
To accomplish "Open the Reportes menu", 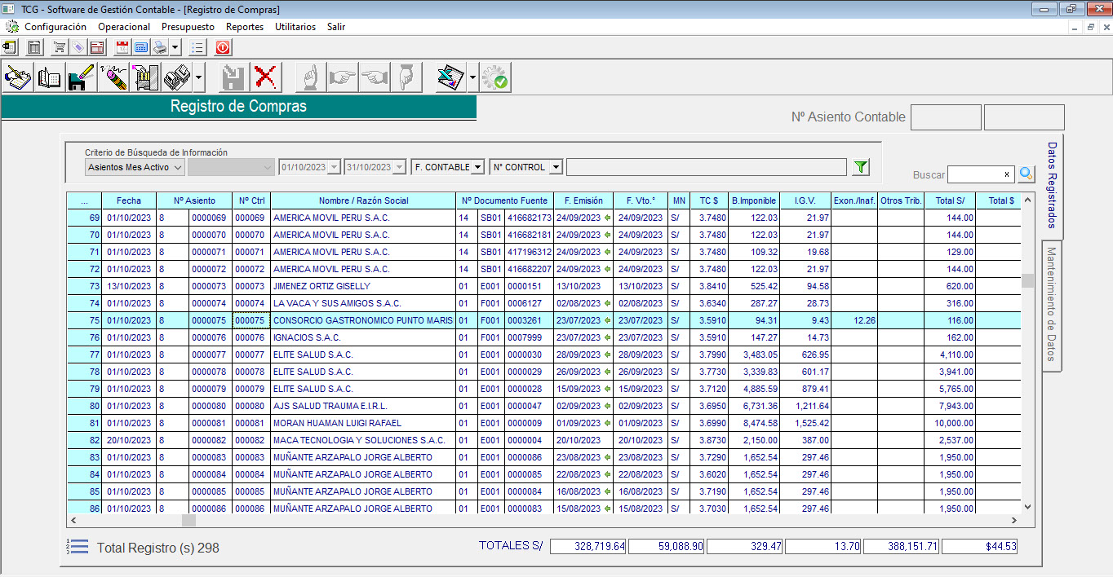I will pyautogui.click(x=244, y=27).
